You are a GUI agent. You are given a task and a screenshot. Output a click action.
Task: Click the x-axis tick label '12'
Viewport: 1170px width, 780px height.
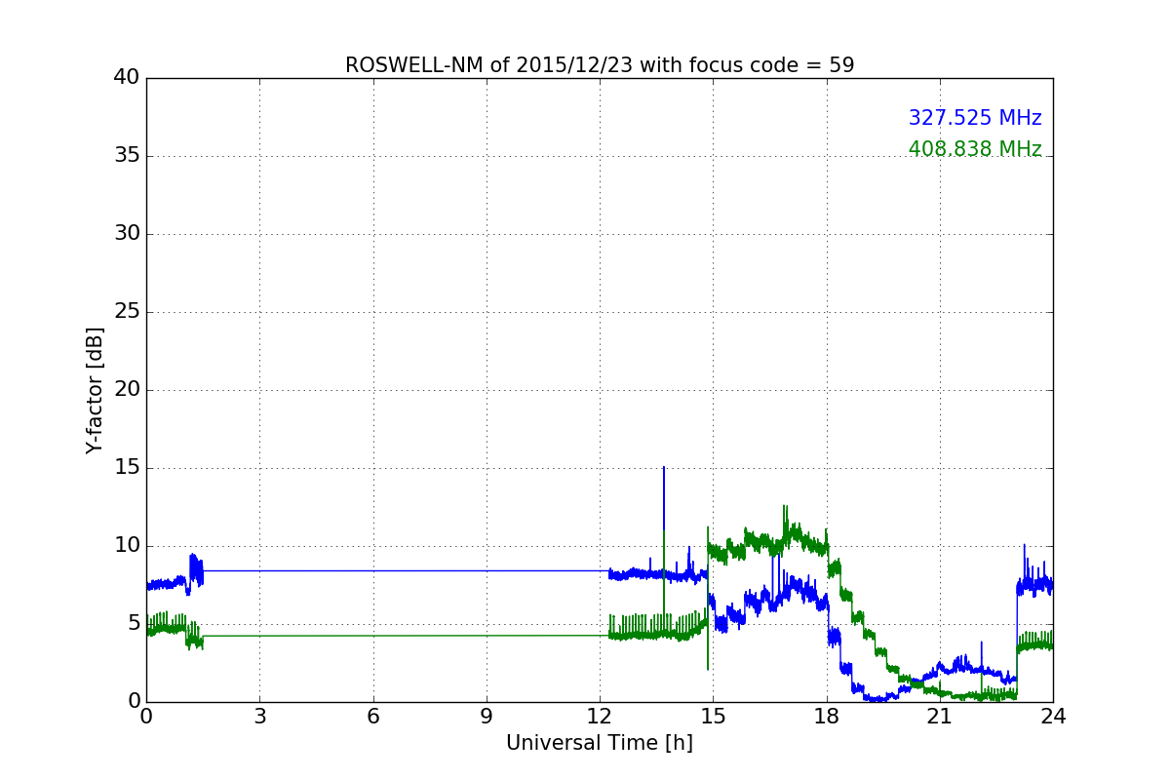(600, 717)
